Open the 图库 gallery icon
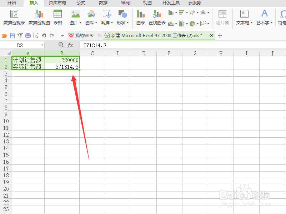 pos(91,14)
